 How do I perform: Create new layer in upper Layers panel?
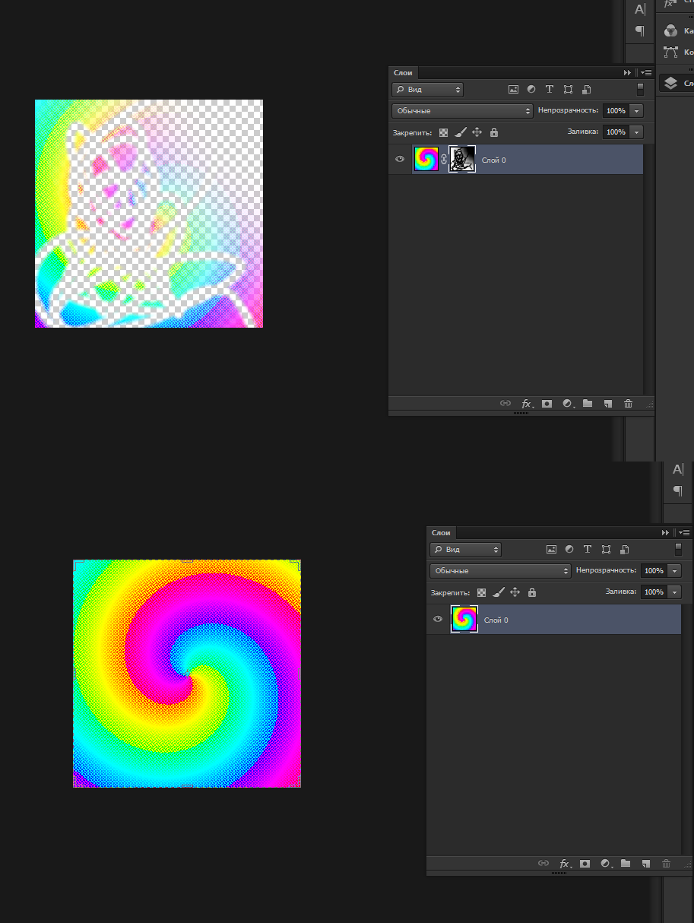coord(608,404)
